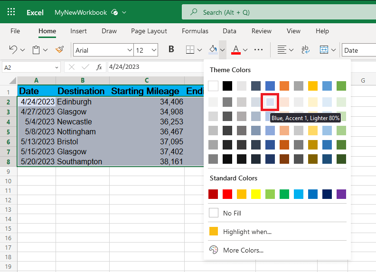The height and width of the screenshot is (272, 376).
Task: Click the formula cancel X icon
Action: (x=72, y=67)
